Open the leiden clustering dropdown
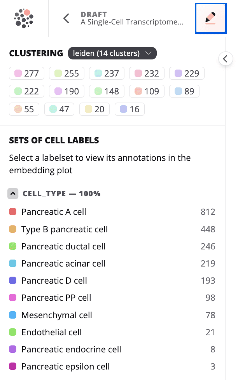The image size is (238, 380). [112, 53]
